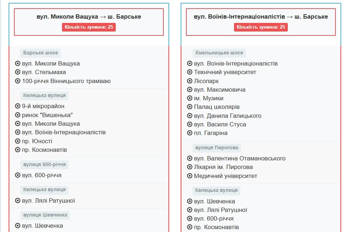Click the stop icon next to пр. Юності

[18, 141]
